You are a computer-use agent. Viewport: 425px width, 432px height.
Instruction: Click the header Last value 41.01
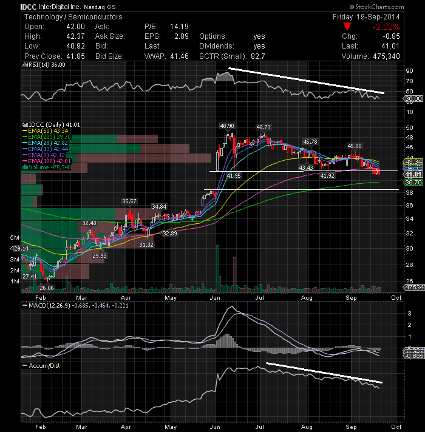coord(390,46)
